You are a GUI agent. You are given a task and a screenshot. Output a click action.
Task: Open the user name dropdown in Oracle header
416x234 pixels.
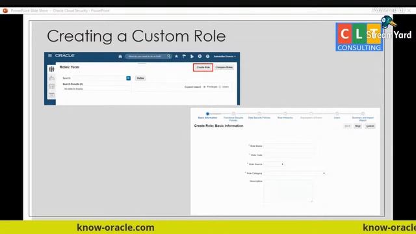tap(225, 57)
